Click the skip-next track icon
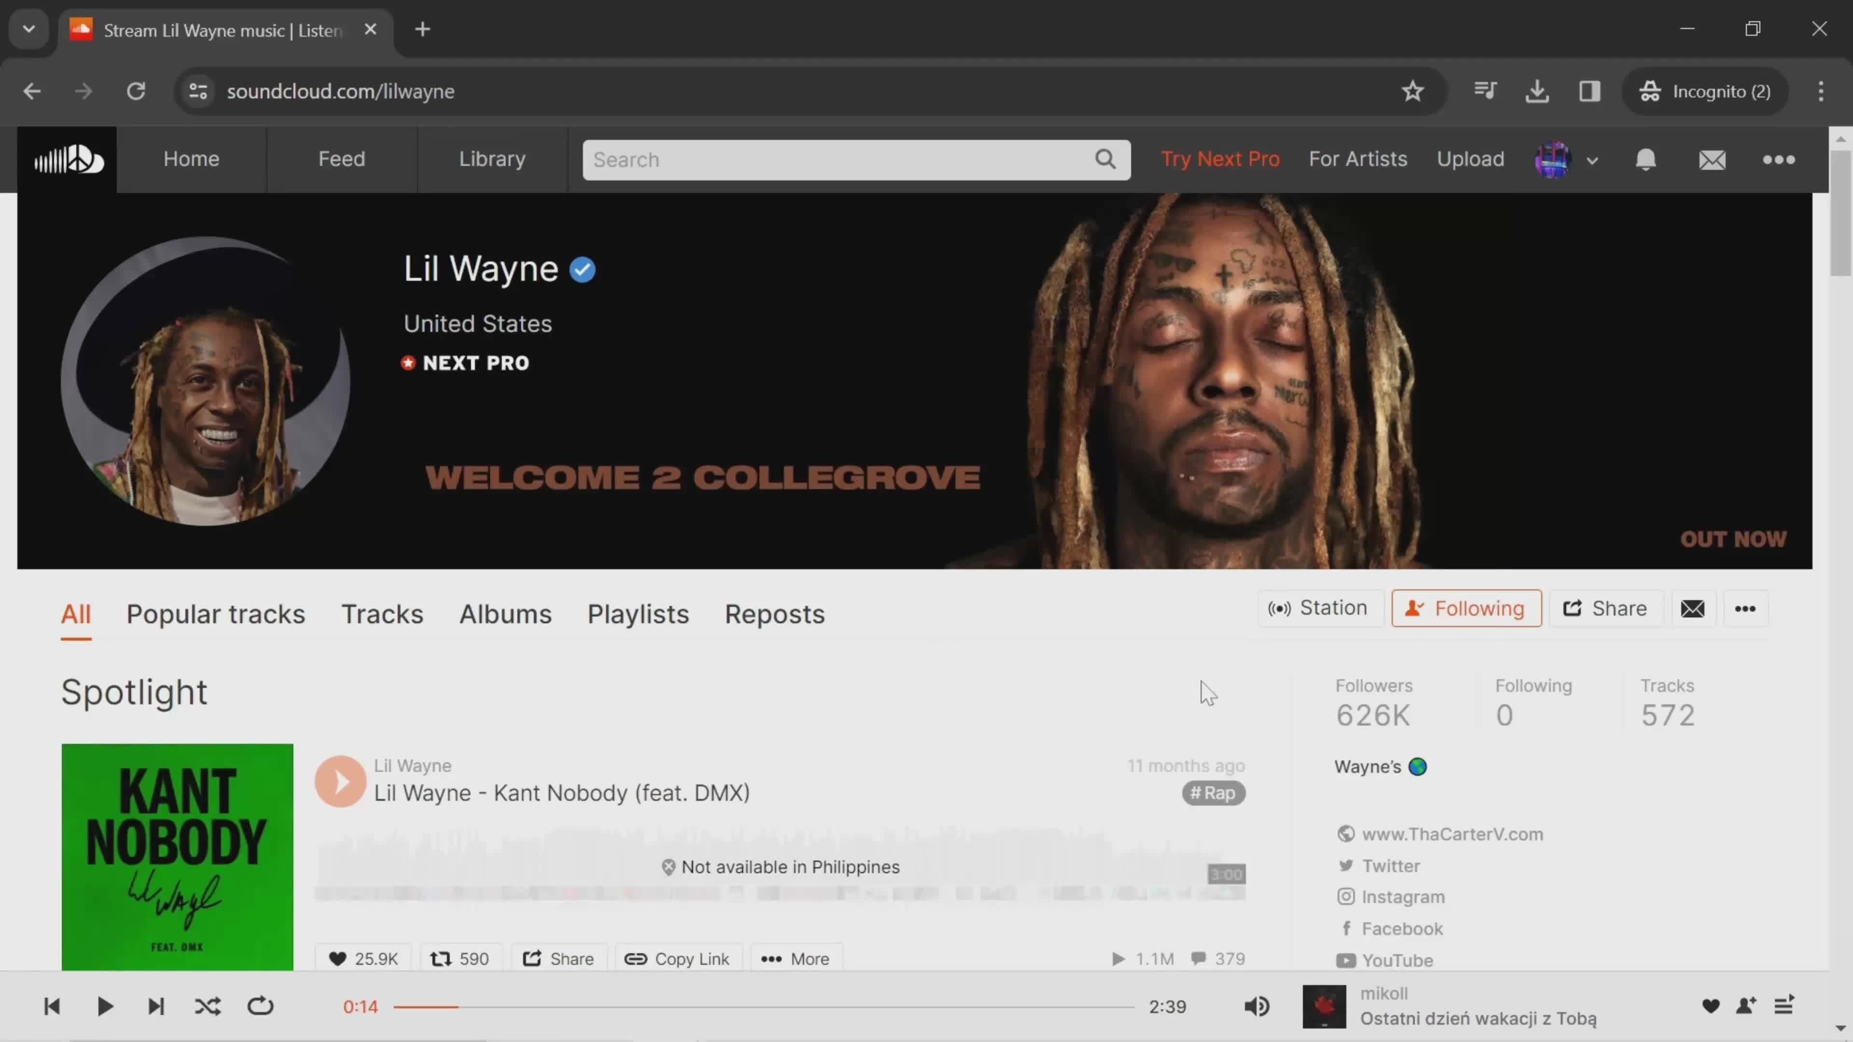 155,1006
